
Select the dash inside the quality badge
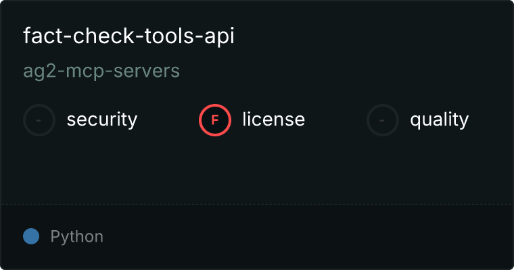(383, 120)
